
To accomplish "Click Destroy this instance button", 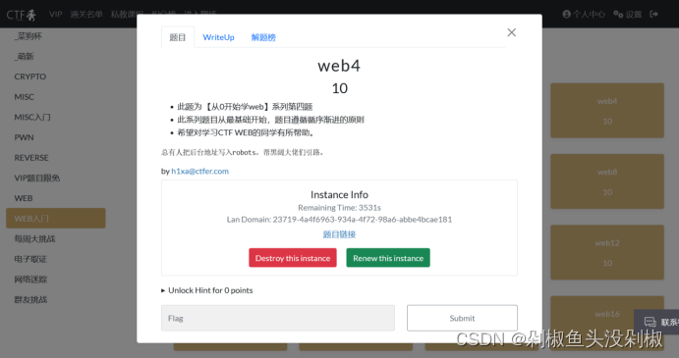I will 293,258.
